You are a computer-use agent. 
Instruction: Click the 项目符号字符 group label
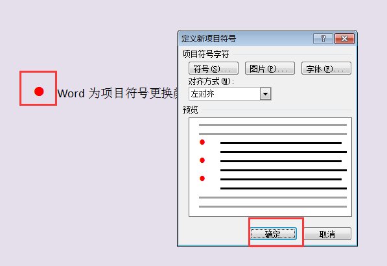coord(206,54)
